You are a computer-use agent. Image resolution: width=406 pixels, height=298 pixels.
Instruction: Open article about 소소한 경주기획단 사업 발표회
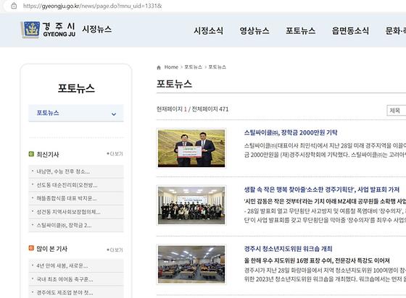pos(322,190)
